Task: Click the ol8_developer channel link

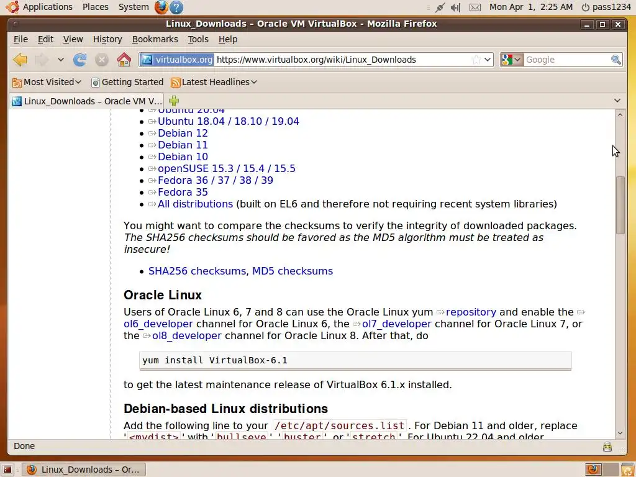Action: (186, 335)
